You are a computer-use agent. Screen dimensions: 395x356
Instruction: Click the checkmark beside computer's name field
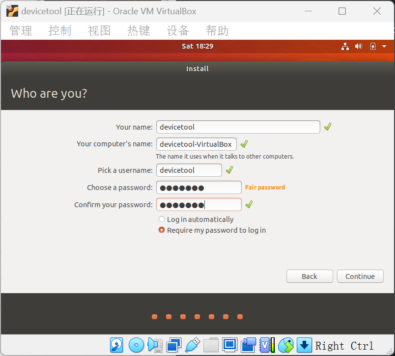(244, 144)
